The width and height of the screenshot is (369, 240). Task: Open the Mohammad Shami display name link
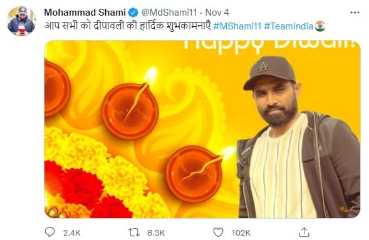(85, 12)
